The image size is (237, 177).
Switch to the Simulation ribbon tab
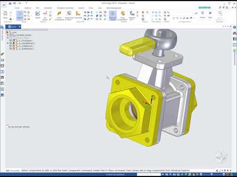click(x=48, y=8)
